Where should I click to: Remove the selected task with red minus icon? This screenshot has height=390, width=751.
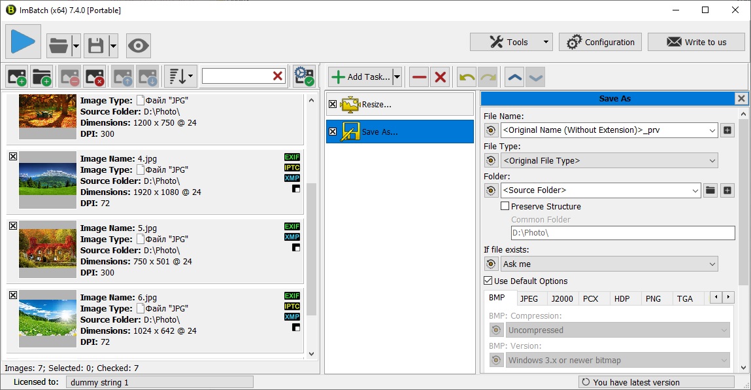point(420,77)
